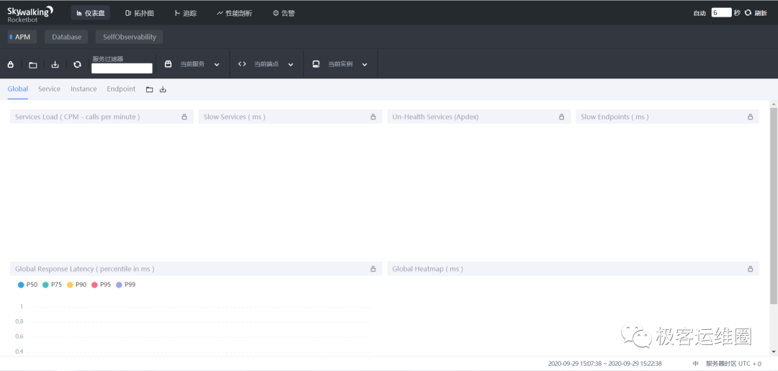Screen dimensions: 778x371
Task: Click the Global Heatmap ( ms ) title
Action: coord(428,269)
